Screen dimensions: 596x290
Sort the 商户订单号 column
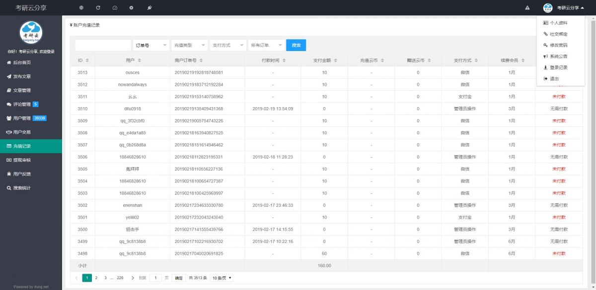pyautogui.click(x=200, y=60)
